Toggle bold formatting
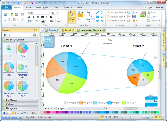This screenshot has height=121, width=167. pyautogui.click(x=29, y=17)
